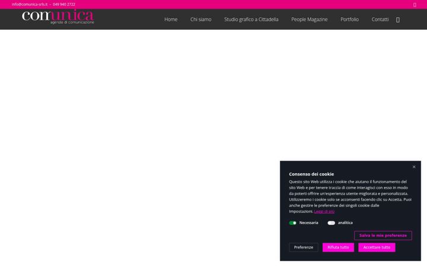Image resolution: width=427 pixels, height=267 pixels.
Task: Go to the Home menu item
Action: [171, 20]
